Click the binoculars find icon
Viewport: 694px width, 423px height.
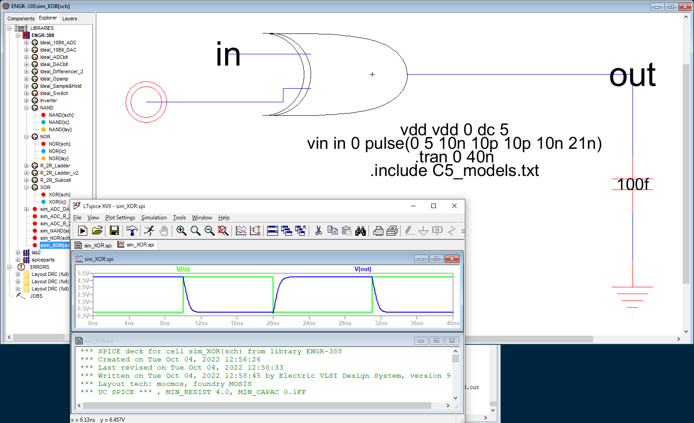coord(360,231)
